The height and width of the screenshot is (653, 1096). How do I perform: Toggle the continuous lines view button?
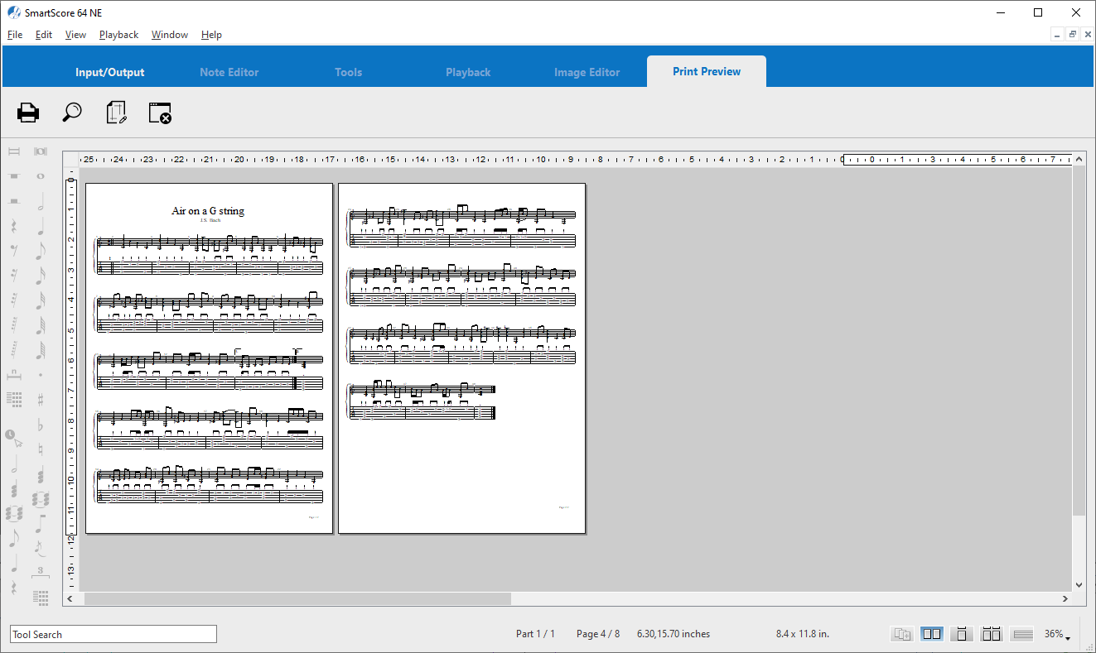(x=1022, y=634)
